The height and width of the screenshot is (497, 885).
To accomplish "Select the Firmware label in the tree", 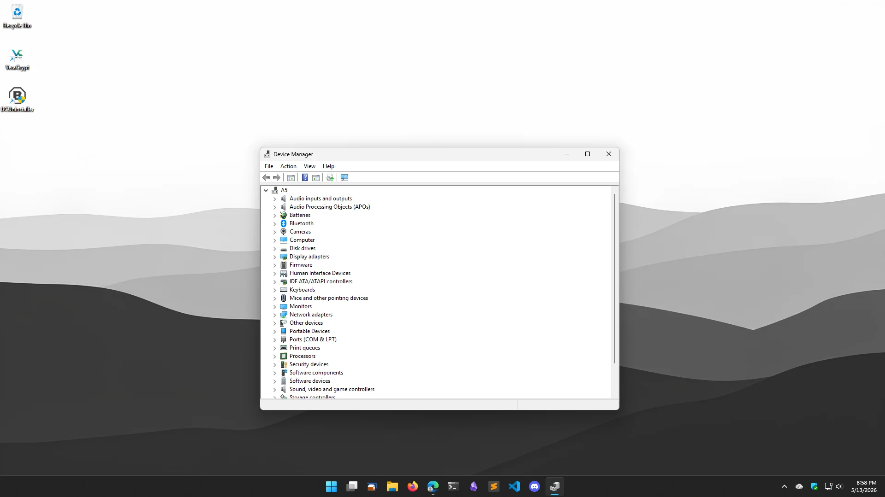I will click(301, 265).
